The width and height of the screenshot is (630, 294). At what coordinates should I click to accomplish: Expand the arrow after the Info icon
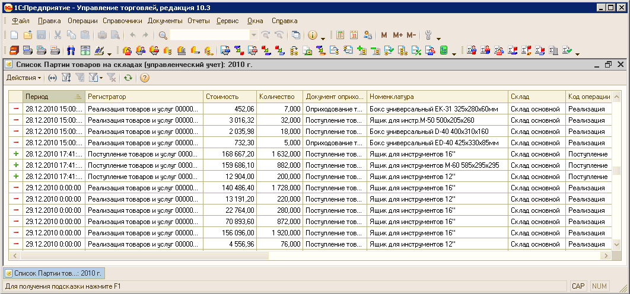click(x=323, y=39)
